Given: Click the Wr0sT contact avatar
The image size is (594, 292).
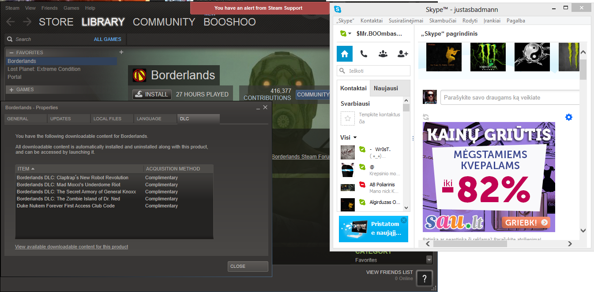Looking at the screenshot, I should pos(348,152).
